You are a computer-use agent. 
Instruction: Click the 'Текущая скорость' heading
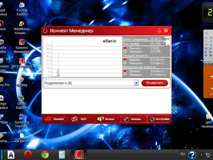click(x=135, y=55)
